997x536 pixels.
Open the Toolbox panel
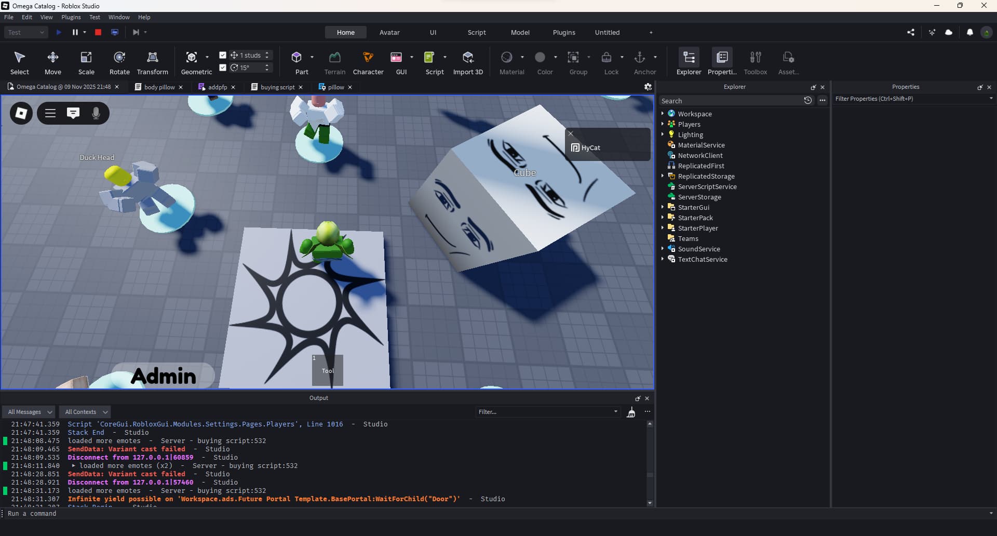(x=756, y=63)
